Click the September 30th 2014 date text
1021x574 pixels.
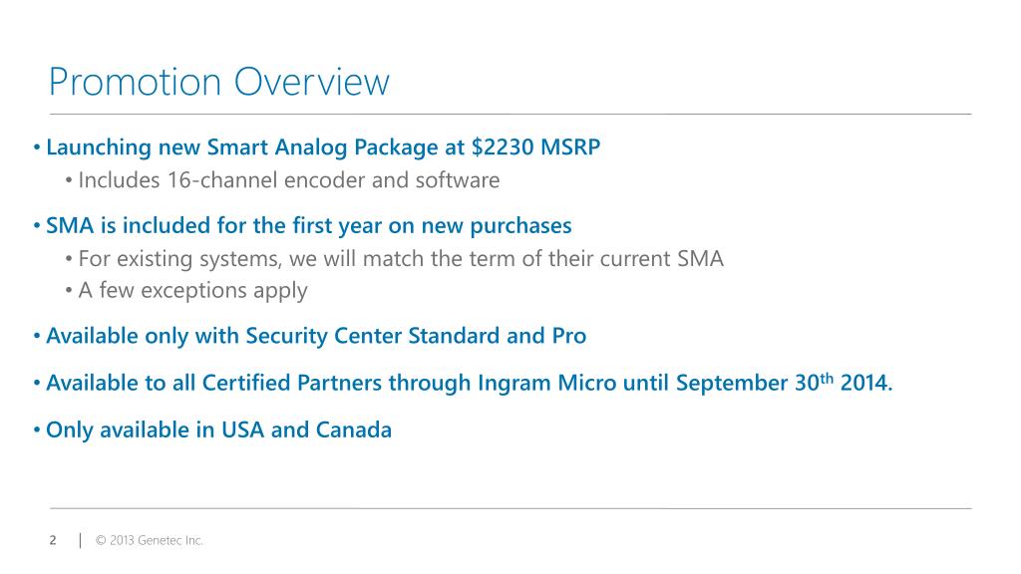784,383
